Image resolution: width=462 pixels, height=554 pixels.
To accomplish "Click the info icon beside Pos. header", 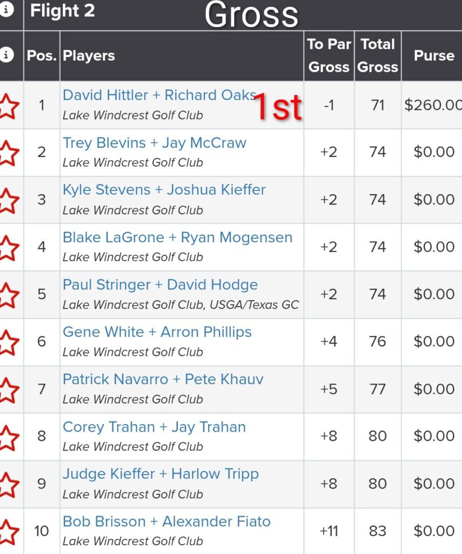I will coord(6,55).
